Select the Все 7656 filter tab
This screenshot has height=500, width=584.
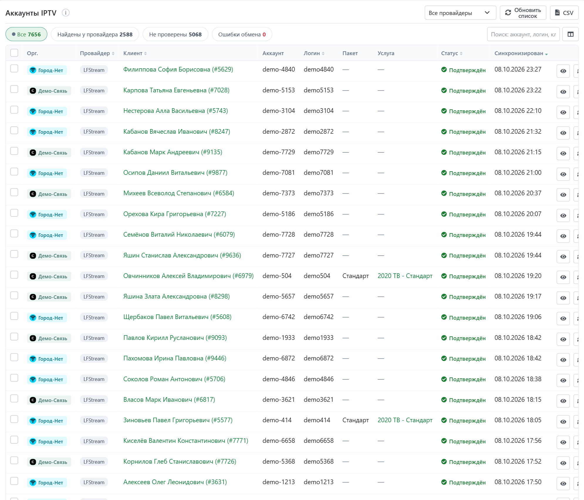26,34
